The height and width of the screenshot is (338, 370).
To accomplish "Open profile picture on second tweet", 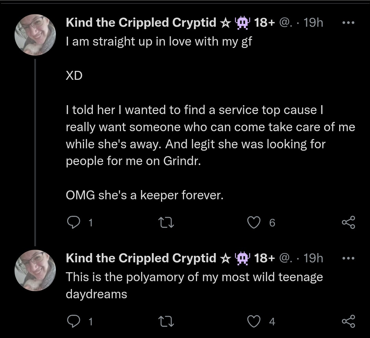I will point(35,270).
